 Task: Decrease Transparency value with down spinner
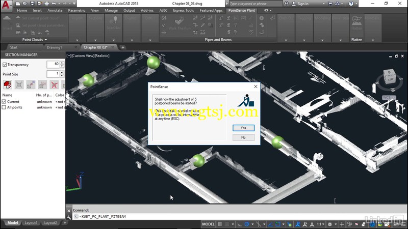(62, 66)
